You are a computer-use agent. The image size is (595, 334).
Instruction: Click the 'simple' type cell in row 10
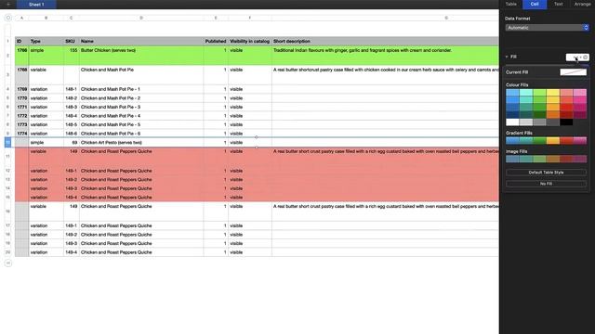[46, 142]
